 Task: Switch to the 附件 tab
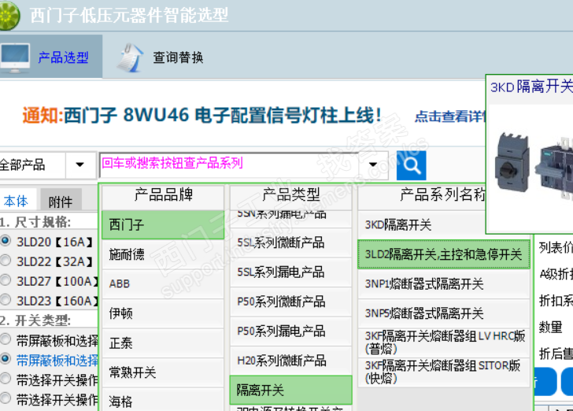point(61,201)
